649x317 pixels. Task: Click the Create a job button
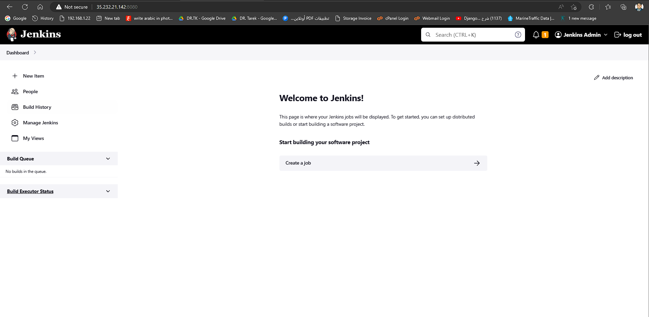383,163
